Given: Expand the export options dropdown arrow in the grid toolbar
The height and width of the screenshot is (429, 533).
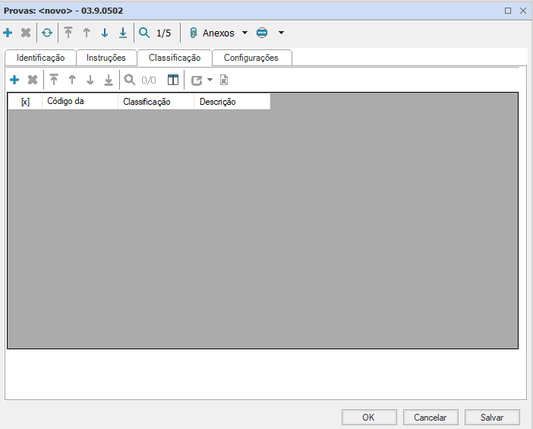Looking at the screenshot, I should pos(210,80).
